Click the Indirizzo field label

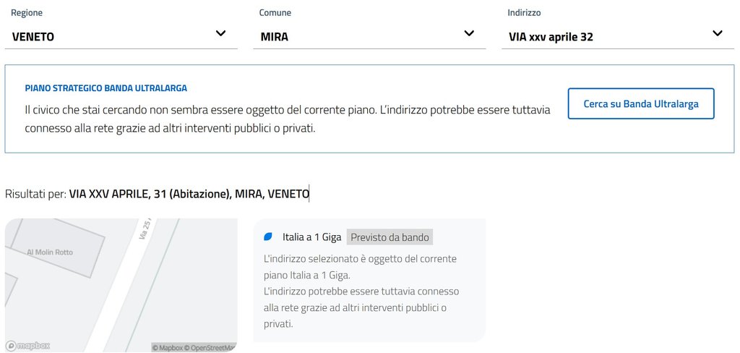524,13
